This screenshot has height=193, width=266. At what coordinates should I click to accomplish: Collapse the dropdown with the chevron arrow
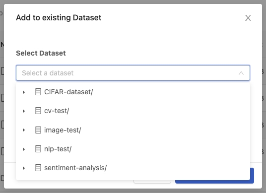tap(241, 73)
